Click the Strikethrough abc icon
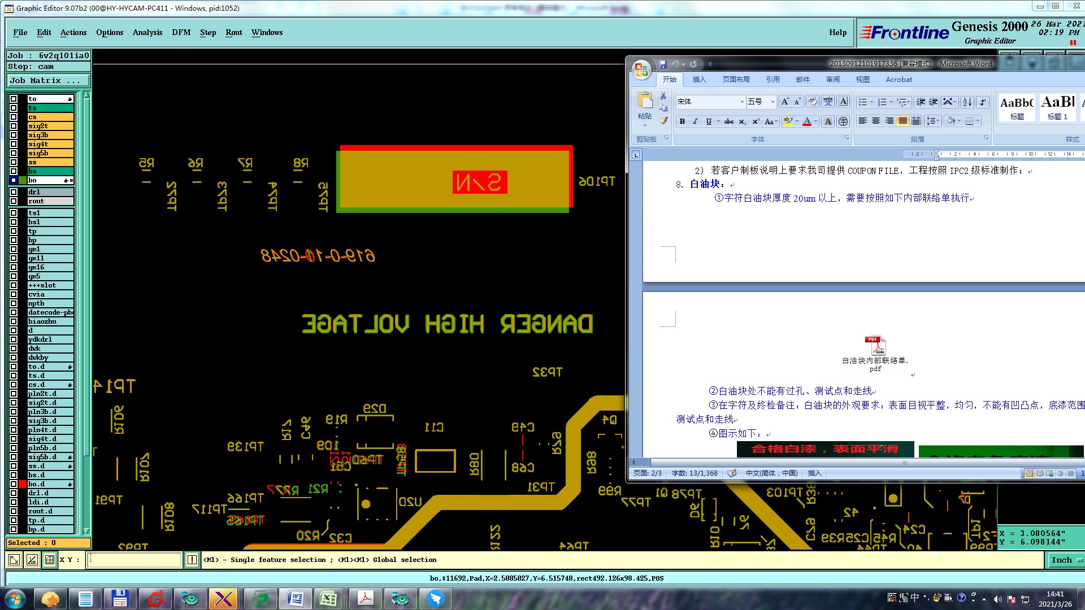The width and height of the screenshot is (1085, 610). [x=729, y=121]
